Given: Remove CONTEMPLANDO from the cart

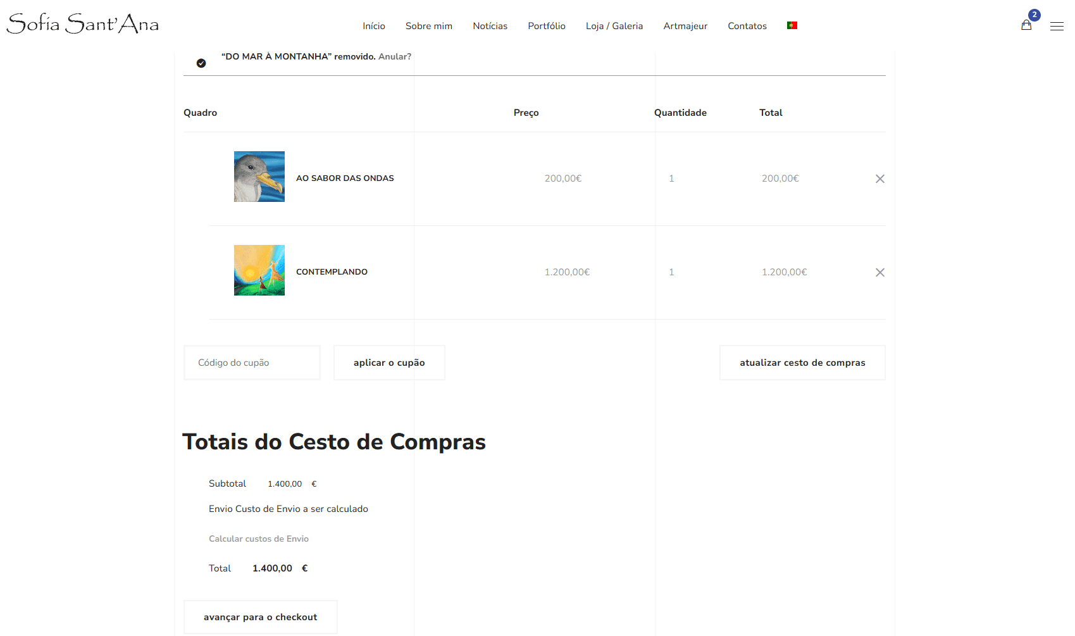Looking at the screenshot, I should point(879,273).
